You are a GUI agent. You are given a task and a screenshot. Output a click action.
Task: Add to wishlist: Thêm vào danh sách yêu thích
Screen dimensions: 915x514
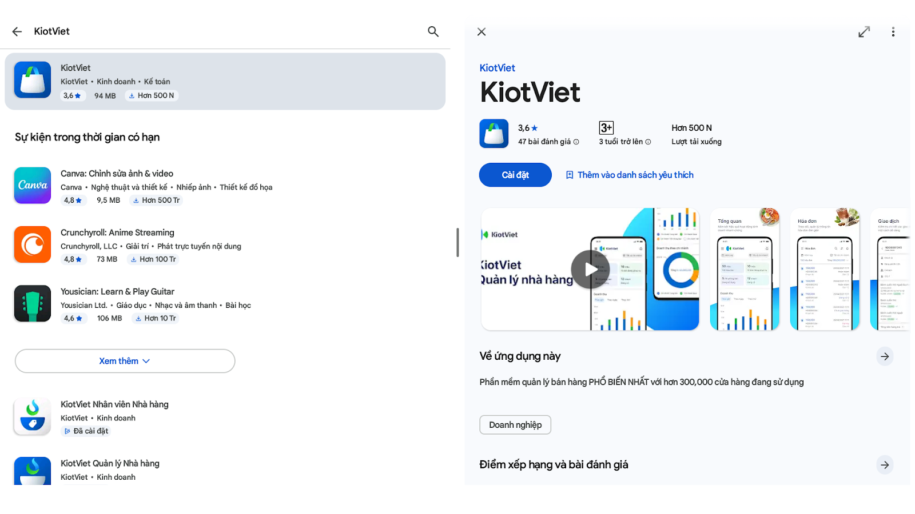coord(629,175)
